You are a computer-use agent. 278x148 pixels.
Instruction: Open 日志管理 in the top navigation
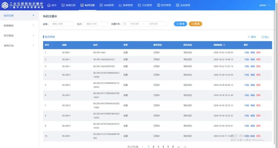point(145,5)
